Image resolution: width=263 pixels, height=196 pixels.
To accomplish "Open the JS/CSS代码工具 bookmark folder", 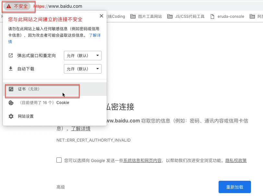I will pyautogui.click(x=186, y=17).
